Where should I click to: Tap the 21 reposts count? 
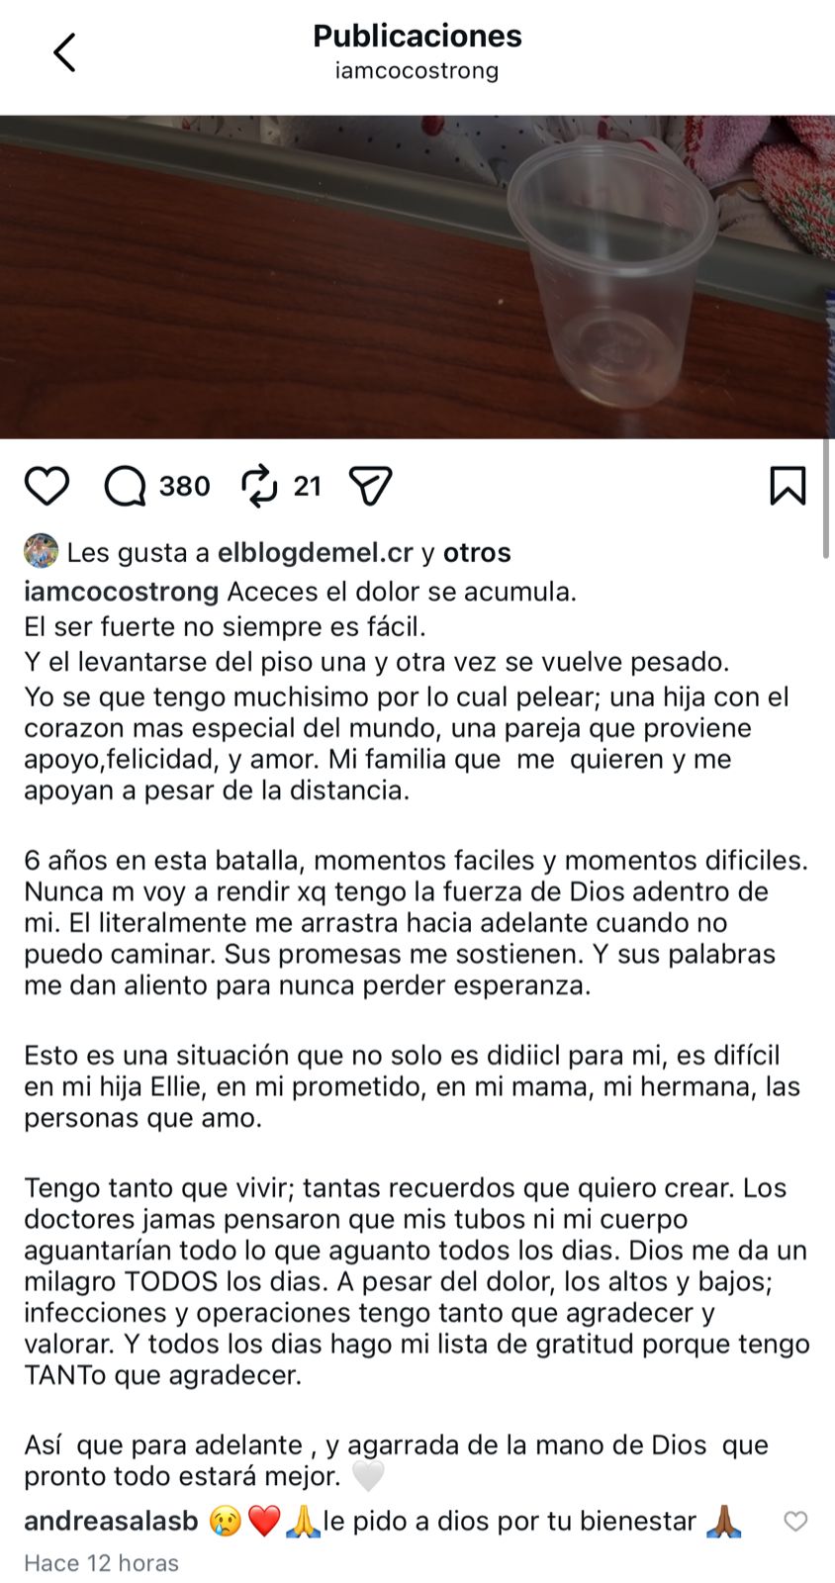point(307,486)
